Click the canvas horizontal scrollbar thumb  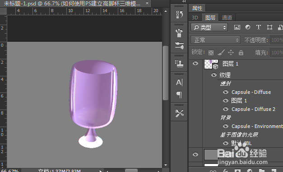click(131, 170)
